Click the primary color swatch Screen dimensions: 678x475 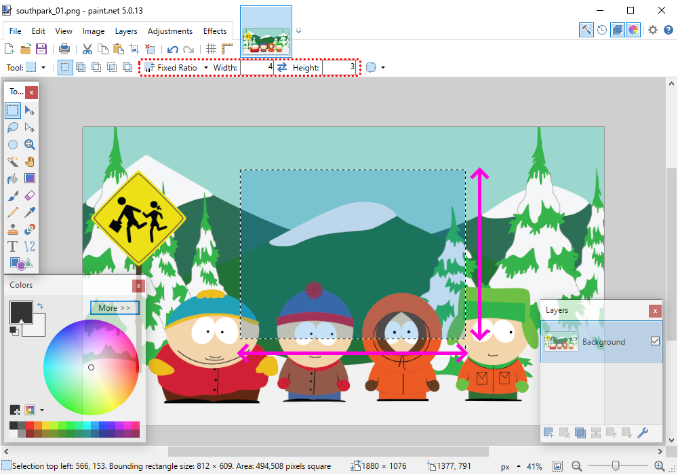tap(21, 311)
